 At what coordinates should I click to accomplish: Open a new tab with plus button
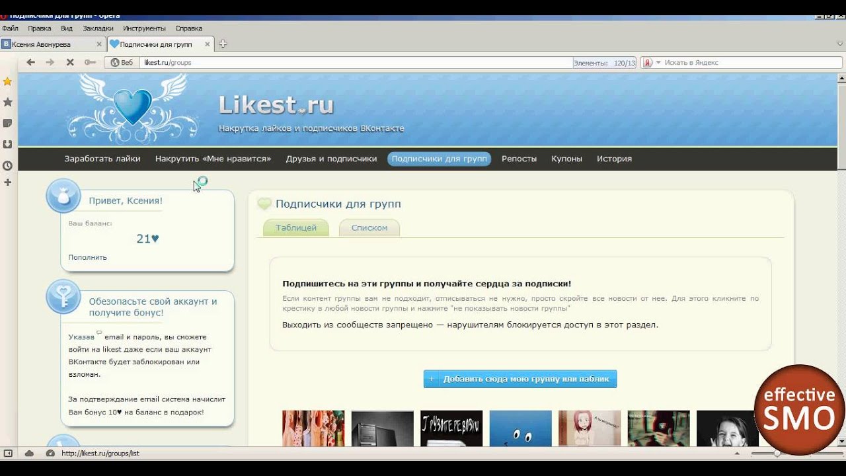pos(223,44)
